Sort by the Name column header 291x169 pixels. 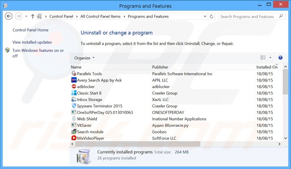pyautogui.click(x=111, y=67)
